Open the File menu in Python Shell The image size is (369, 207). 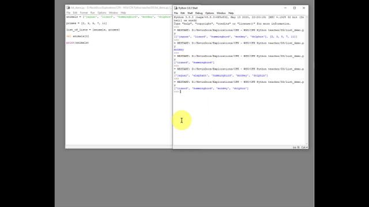coord(176,13)
